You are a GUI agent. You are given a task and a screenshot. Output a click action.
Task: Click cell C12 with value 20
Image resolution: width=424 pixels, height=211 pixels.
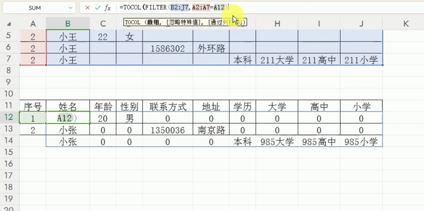click(x=103, y=118)
